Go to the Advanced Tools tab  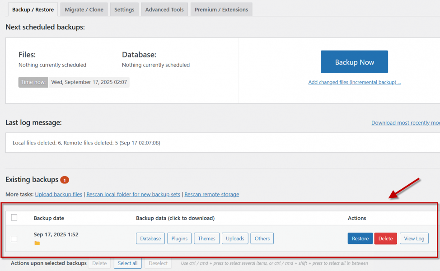[164, 9]
